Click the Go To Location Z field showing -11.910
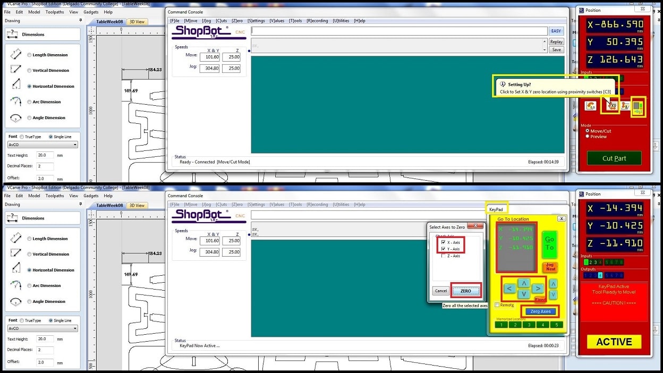663x373 pixels. [516, 247]
